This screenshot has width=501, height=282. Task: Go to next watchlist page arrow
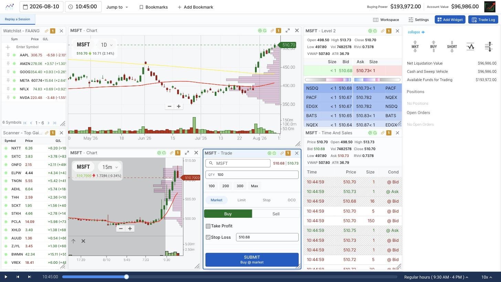(x=49, y=123)
